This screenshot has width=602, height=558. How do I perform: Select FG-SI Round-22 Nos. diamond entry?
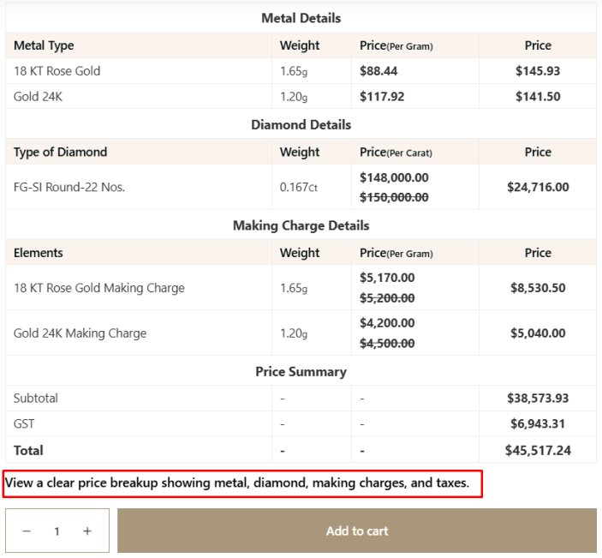click(x=69, y=187)
